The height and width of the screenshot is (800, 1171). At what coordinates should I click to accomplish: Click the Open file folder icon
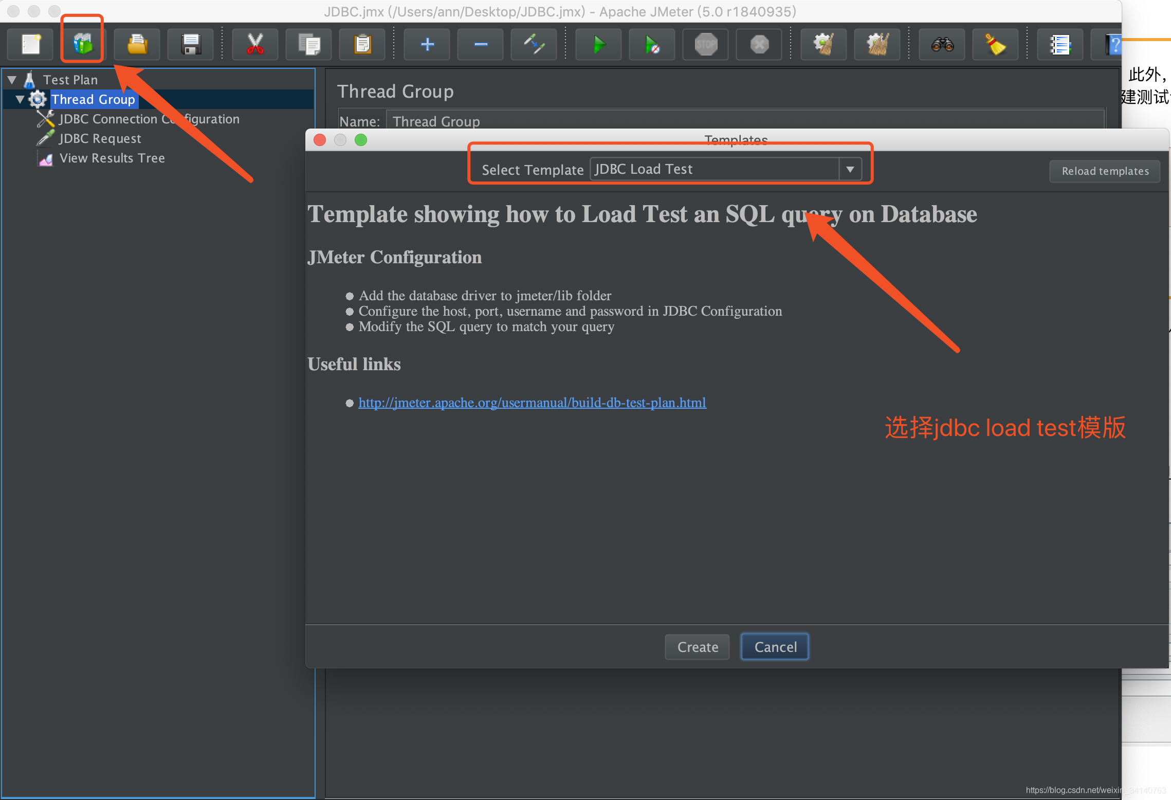(x=137, y=44)
